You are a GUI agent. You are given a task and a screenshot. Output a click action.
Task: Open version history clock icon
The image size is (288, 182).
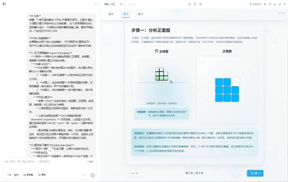(x=279, y=4)
